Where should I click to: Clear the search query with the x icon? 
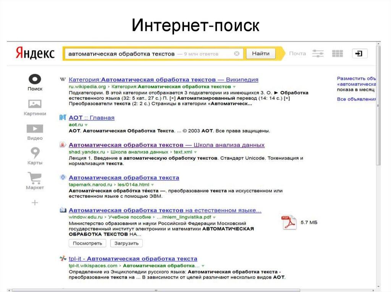[x=238, y=53]
